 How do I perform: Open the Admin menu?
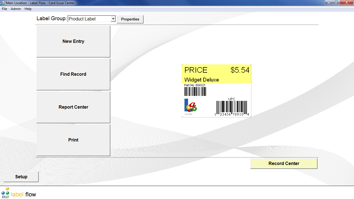(x=16, y=9)
